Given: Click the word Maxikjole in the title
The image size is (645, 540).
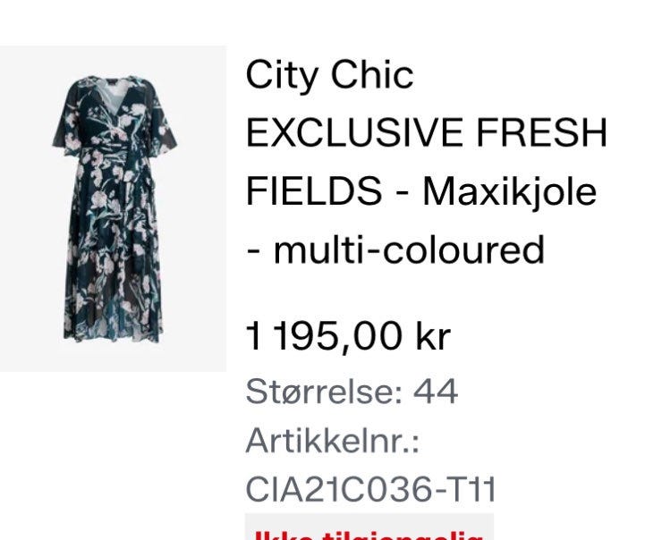Looking at the screenshot, I should click(x=510, y=191).
